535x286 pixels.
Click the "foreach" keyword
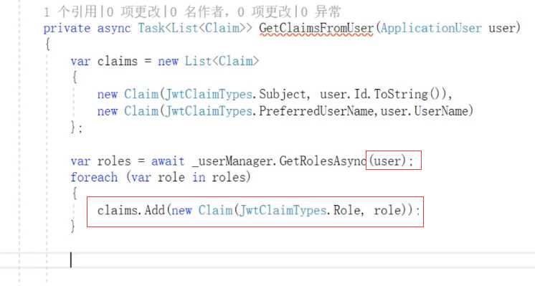click(x=94, y=177)
